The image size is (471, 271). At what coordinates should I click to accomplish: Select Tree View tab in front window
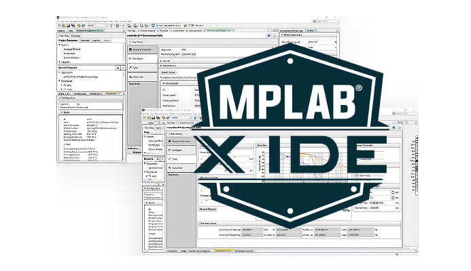pos(149,128)
